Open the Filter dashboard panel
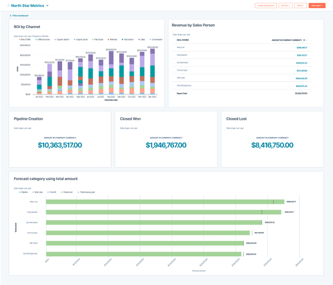Image resolution: width=333 pixels, height=285 pixels. click(19, 15)
